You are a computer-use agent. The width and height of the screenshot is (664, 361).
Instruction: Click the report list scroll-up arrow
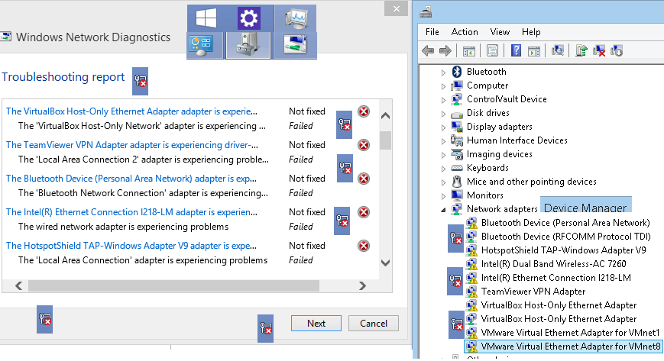[385, 115]
